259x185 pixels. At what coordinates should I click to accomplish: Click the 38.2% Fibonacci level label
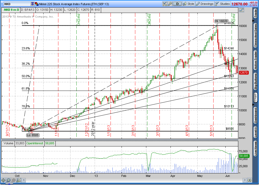(26, 64)
